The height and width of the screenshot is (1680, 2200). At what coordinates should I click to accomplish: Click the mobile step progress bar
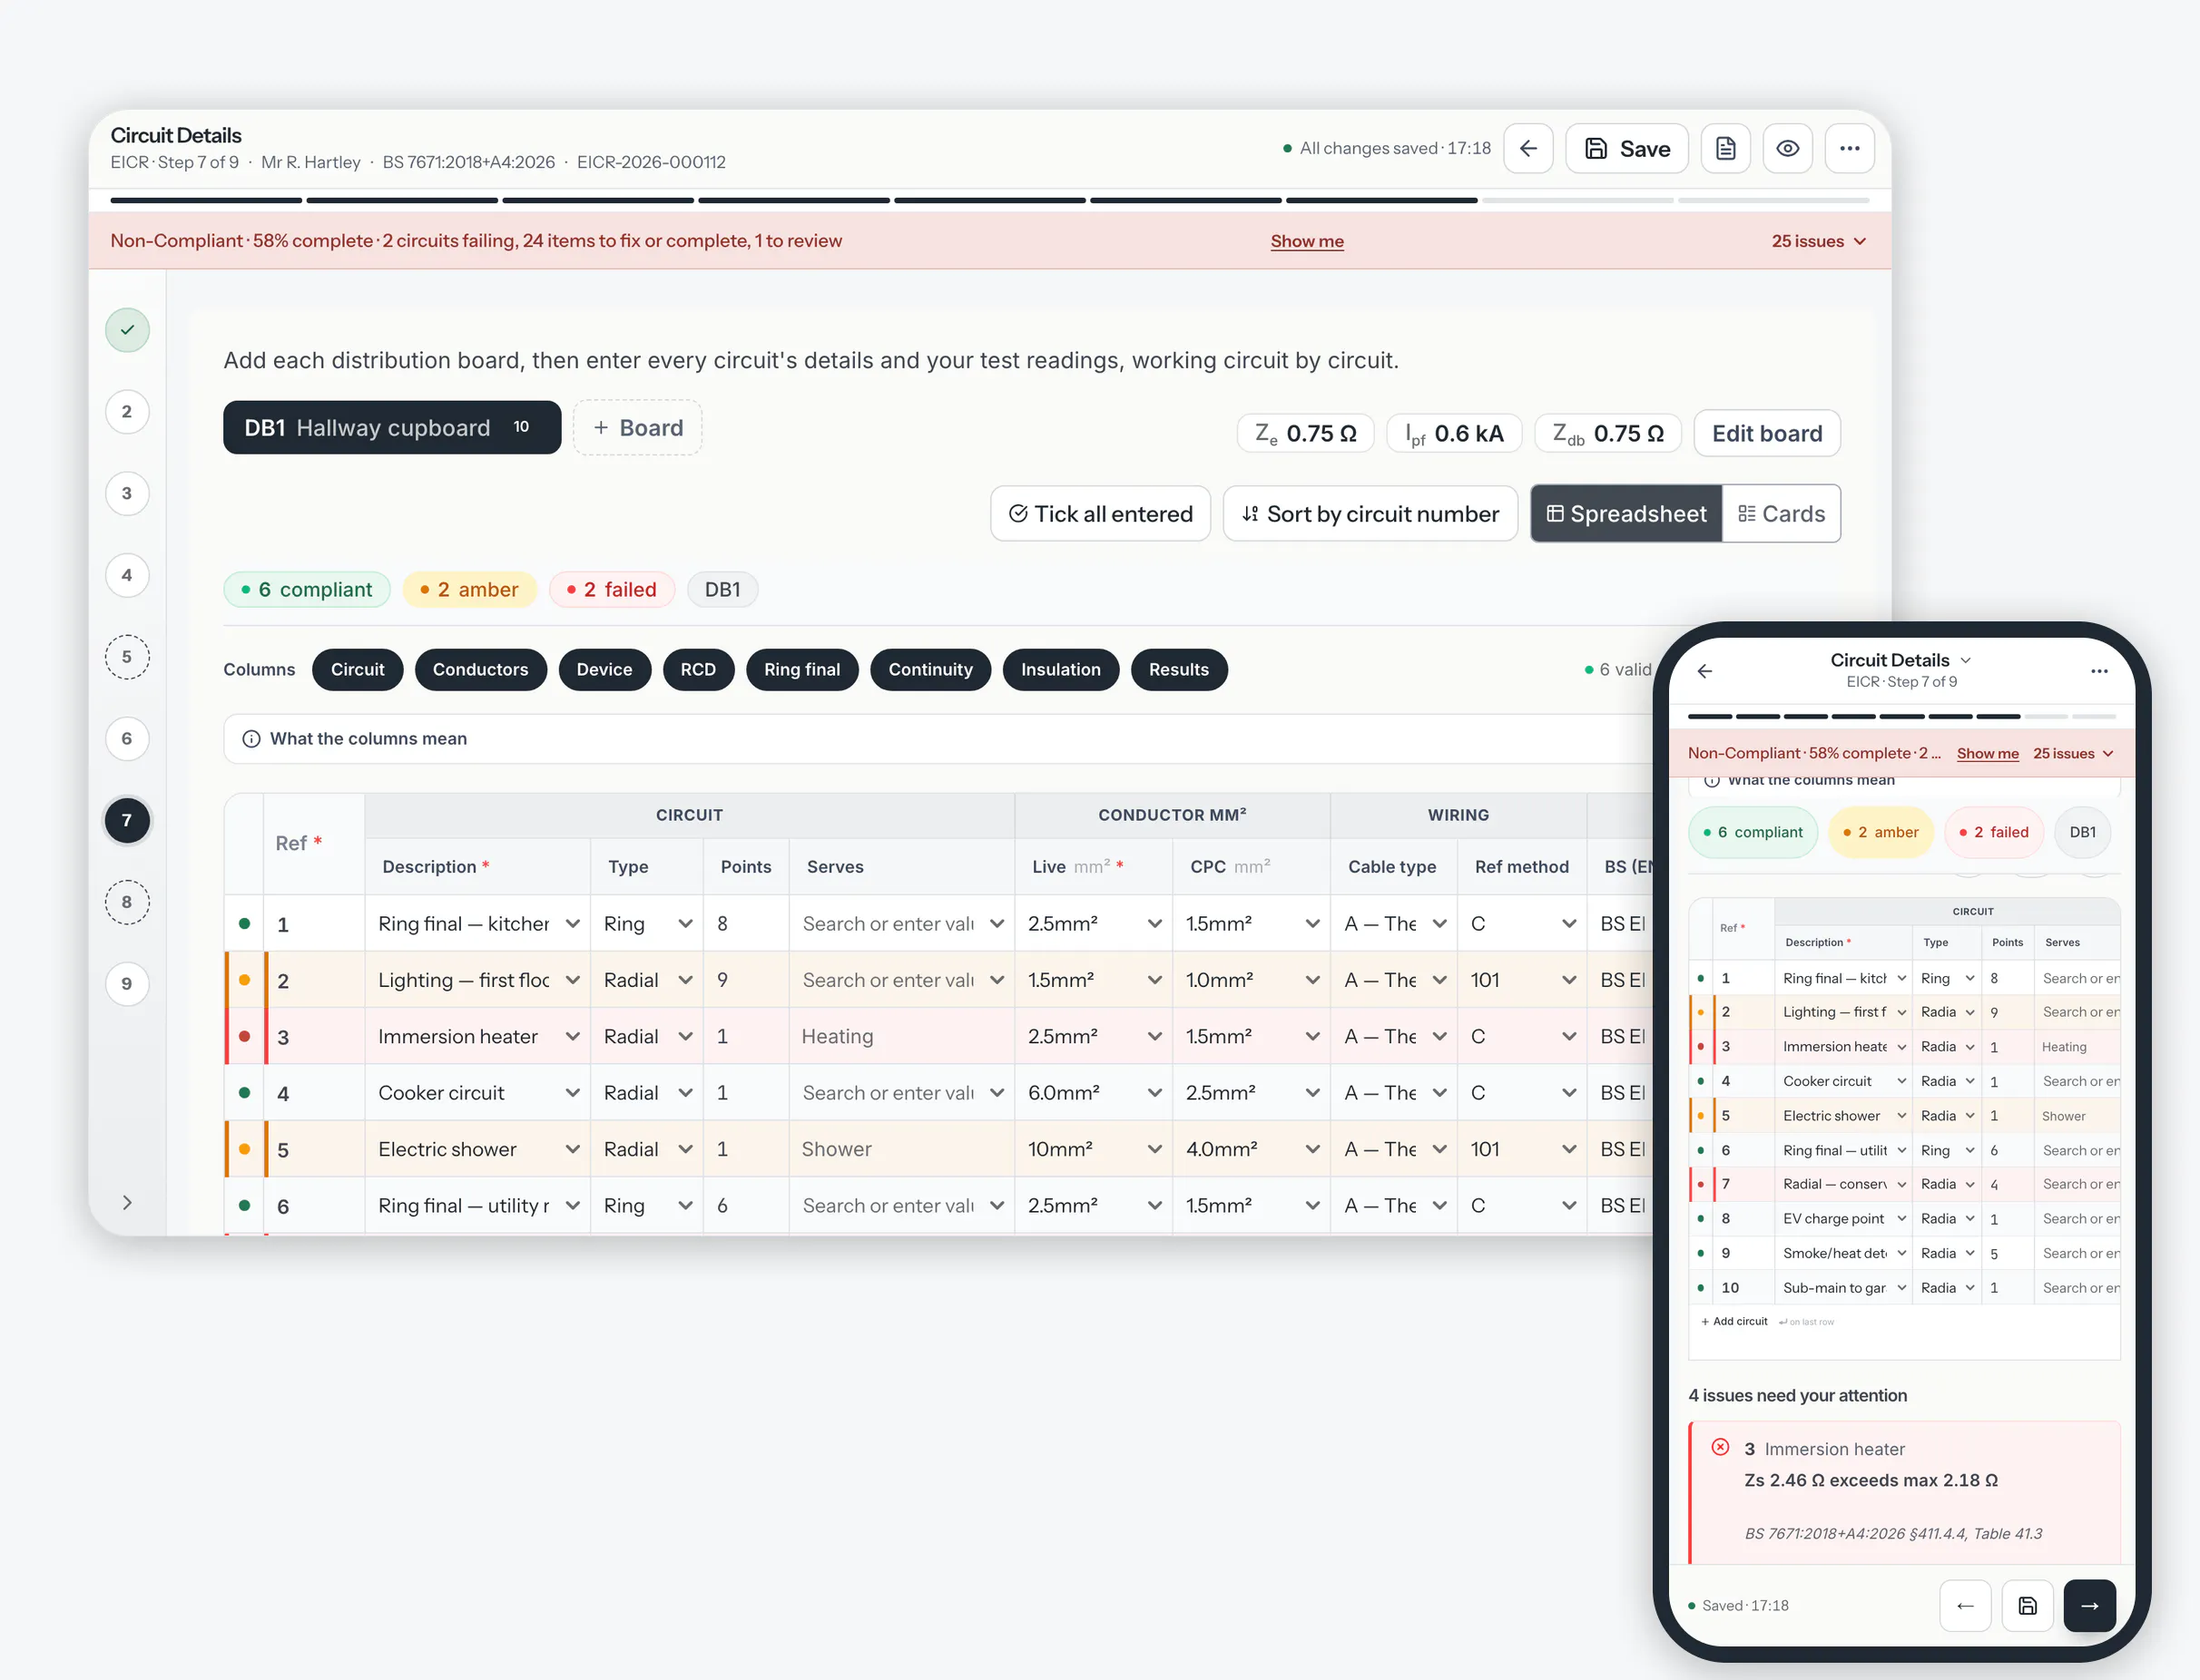pyautogui.click(x=1902, y=716)
